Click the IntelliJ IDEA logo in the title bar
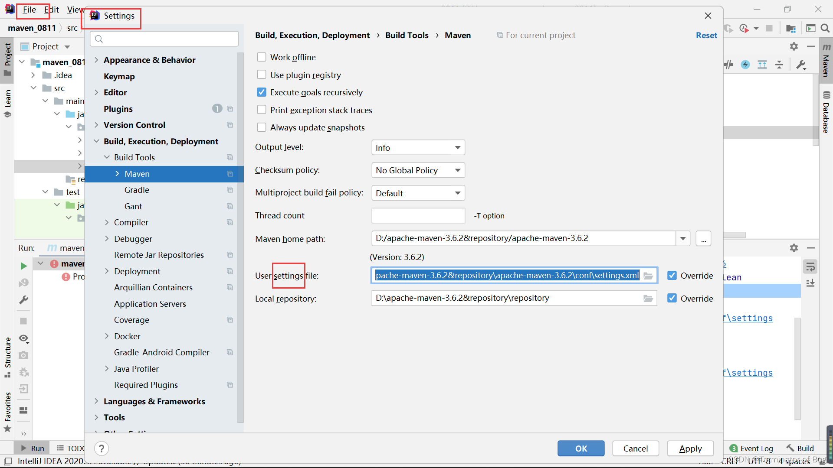The image size is (833, 468). [9, 9]
